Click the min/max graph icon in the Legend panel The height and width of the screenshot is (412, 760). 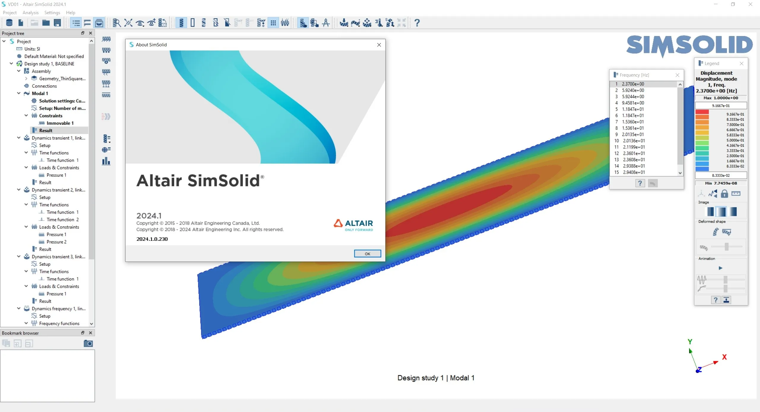coord(713,194)
